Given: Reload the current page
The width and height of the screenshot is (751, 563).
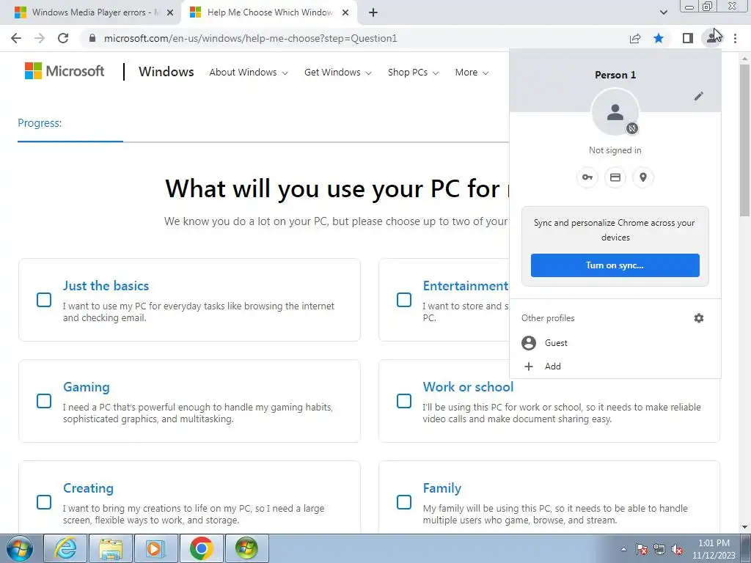Looking at the screenshot, I should (x=63, y=38).
